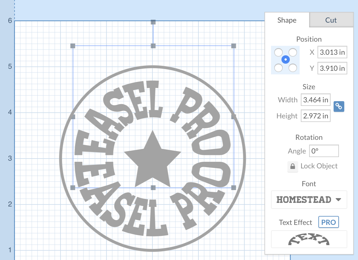
Task: Click the Y position input field
Action: pyautogui.click(x=332, y=68)
